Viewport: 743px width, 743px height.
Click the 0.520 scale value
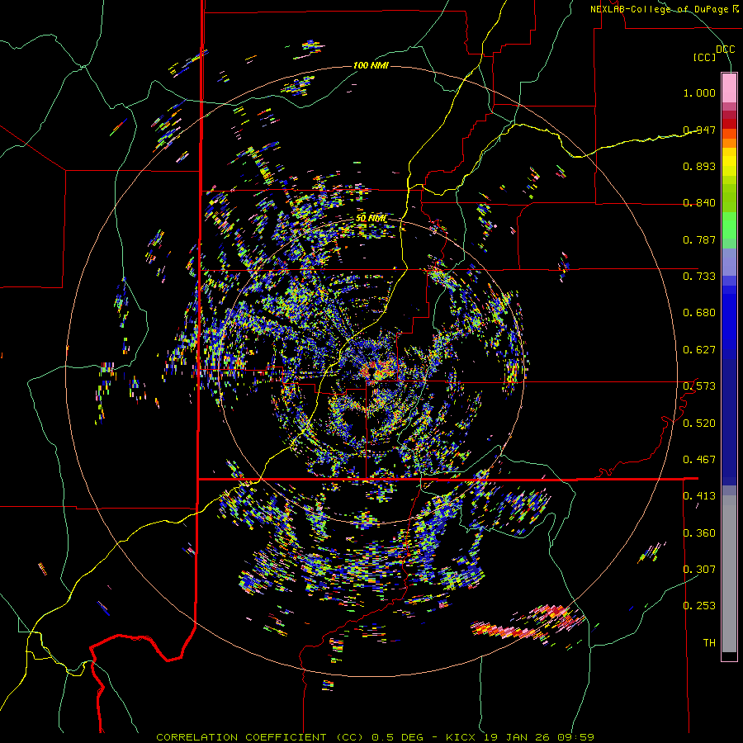pos(699,424)
